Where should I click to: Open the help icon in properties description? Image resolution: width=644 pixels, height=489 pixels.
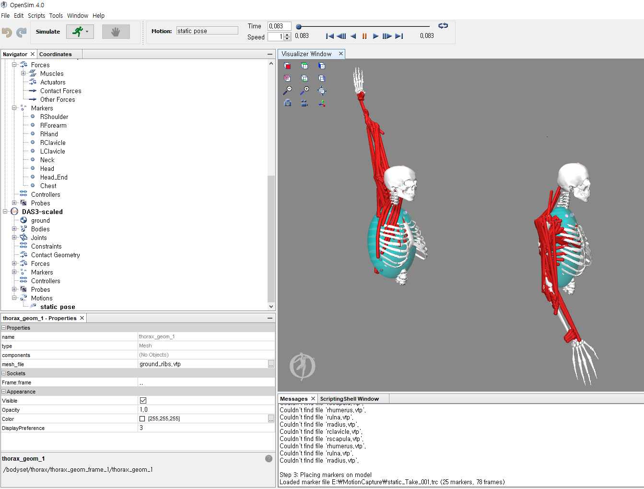269,458
